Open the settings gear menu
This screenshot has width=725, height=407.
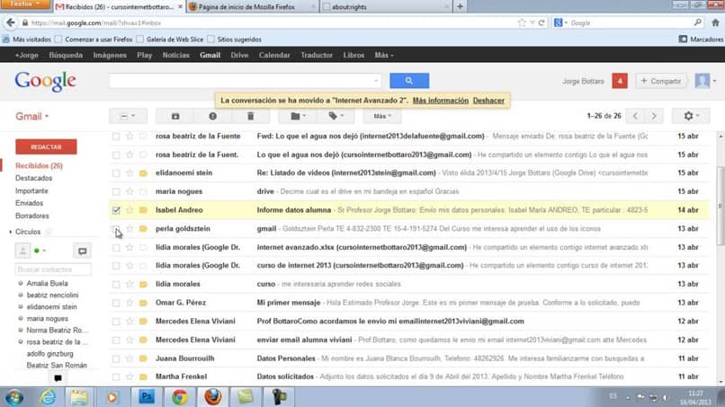click(690, 116)
